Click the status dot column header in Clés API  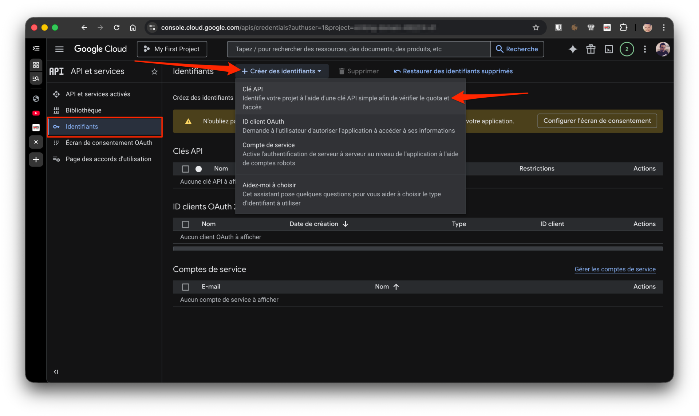(198, 169)
